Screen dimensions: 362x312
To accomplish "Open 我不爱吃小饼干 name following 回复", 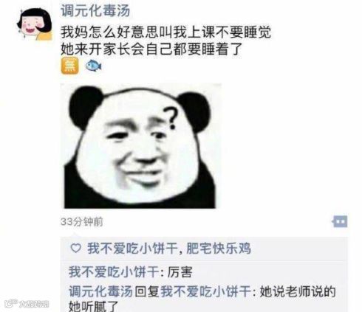I will click(206, 291).
